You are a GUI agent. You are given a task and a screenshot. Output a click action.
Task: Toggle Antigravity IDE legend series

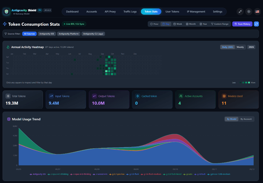tap(37, 174)
